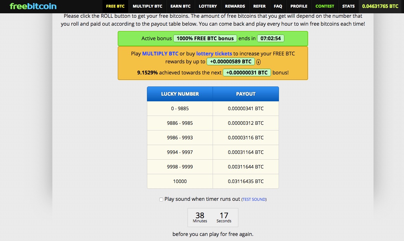Click the 1000% FREE BTC bonus badge
Image resolution: width=404 pixels, height=241 pixels.
pos(205,38)
